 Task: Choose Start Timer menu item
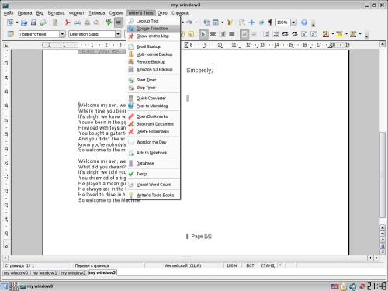click(154, 80)
